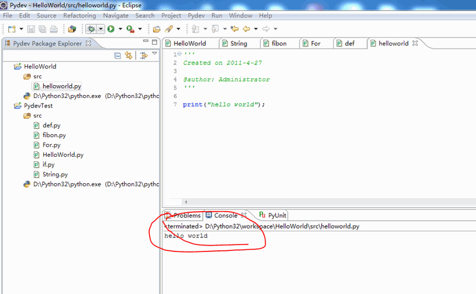
Task: Open the Refactoring menu
Action: (x=80, y=16)
